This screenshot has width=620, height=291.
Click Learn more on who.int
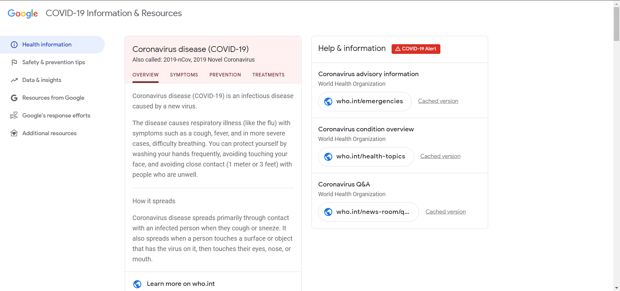tap(181, 284)
